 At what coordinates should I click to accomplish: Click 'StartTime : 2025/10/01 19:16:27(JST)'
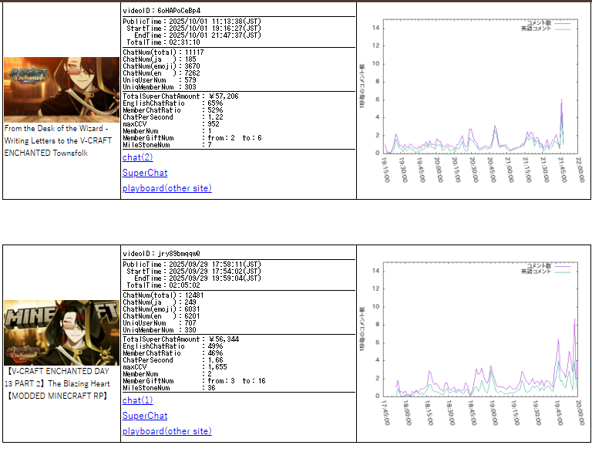click(x=193, y=29)
